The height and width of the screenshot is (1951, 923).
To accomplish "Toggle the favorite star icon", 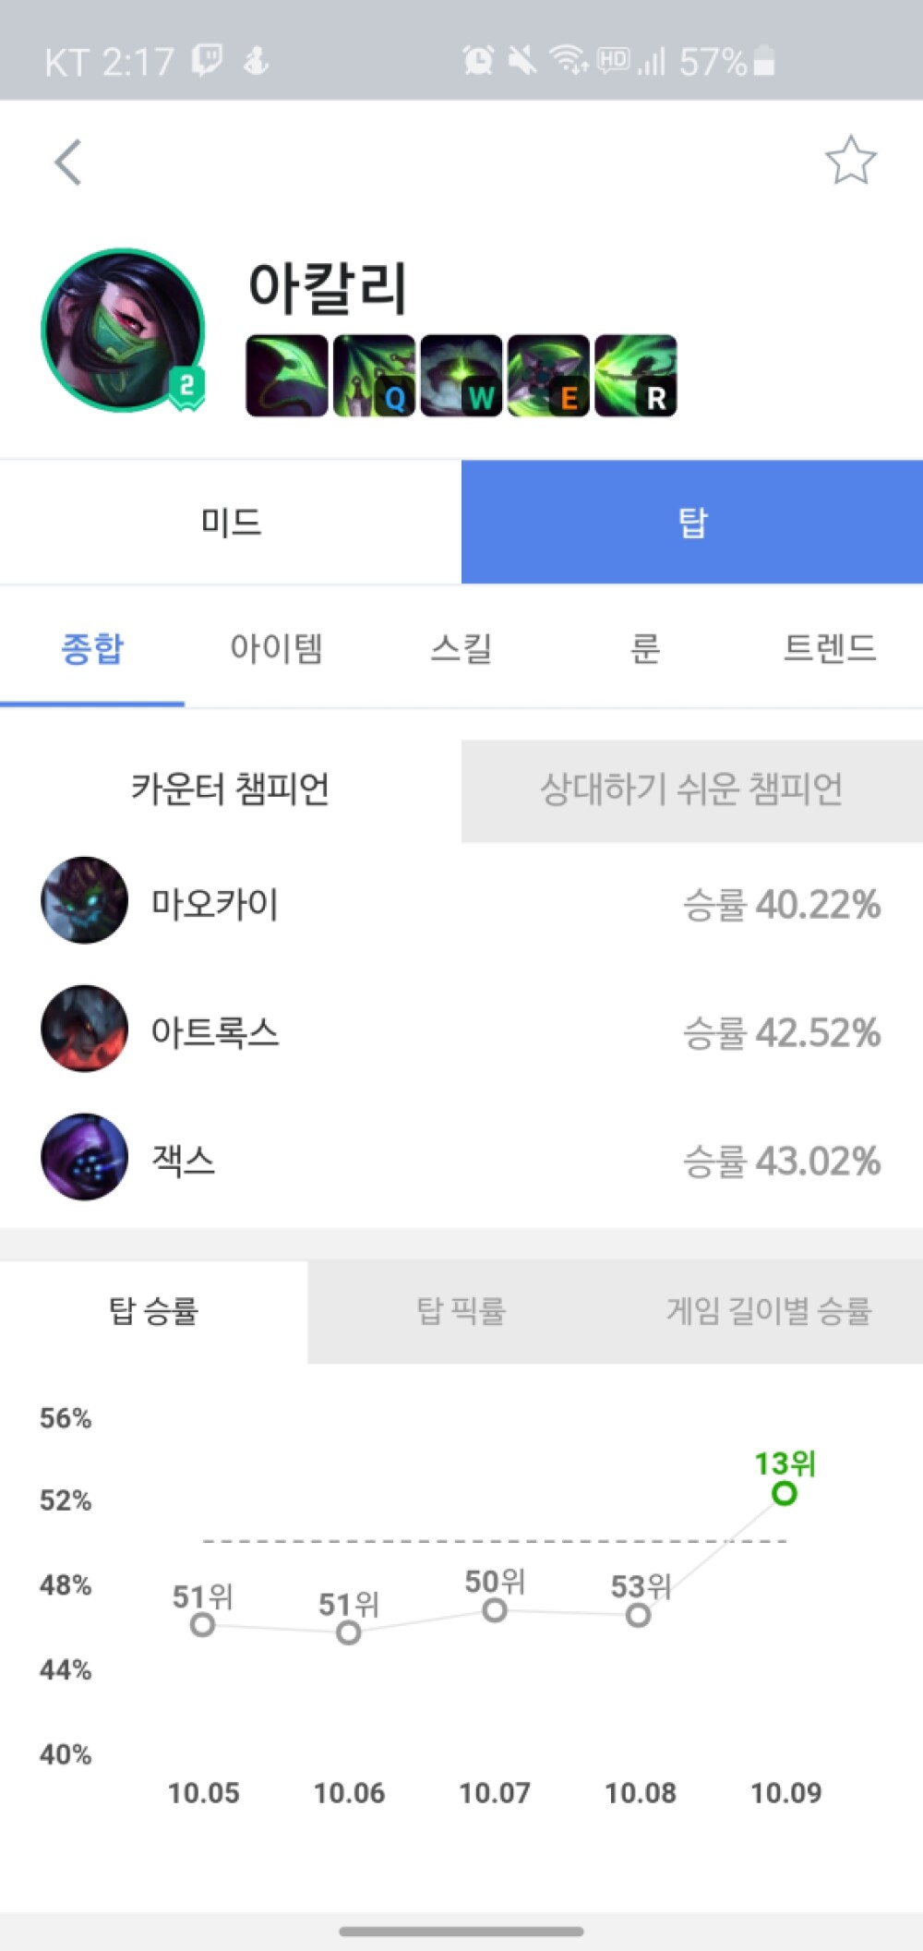I will (x=849, y=161).
